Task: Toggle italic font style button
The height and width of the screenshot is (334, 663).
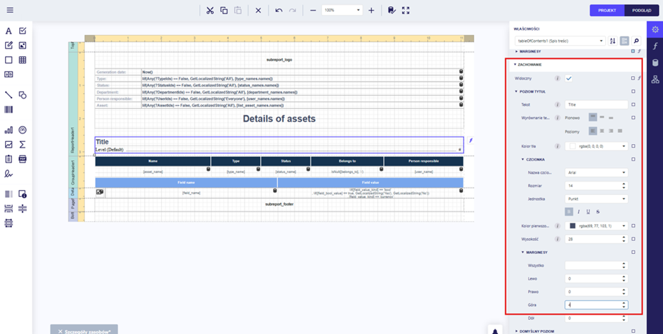Action: (578, 212)
